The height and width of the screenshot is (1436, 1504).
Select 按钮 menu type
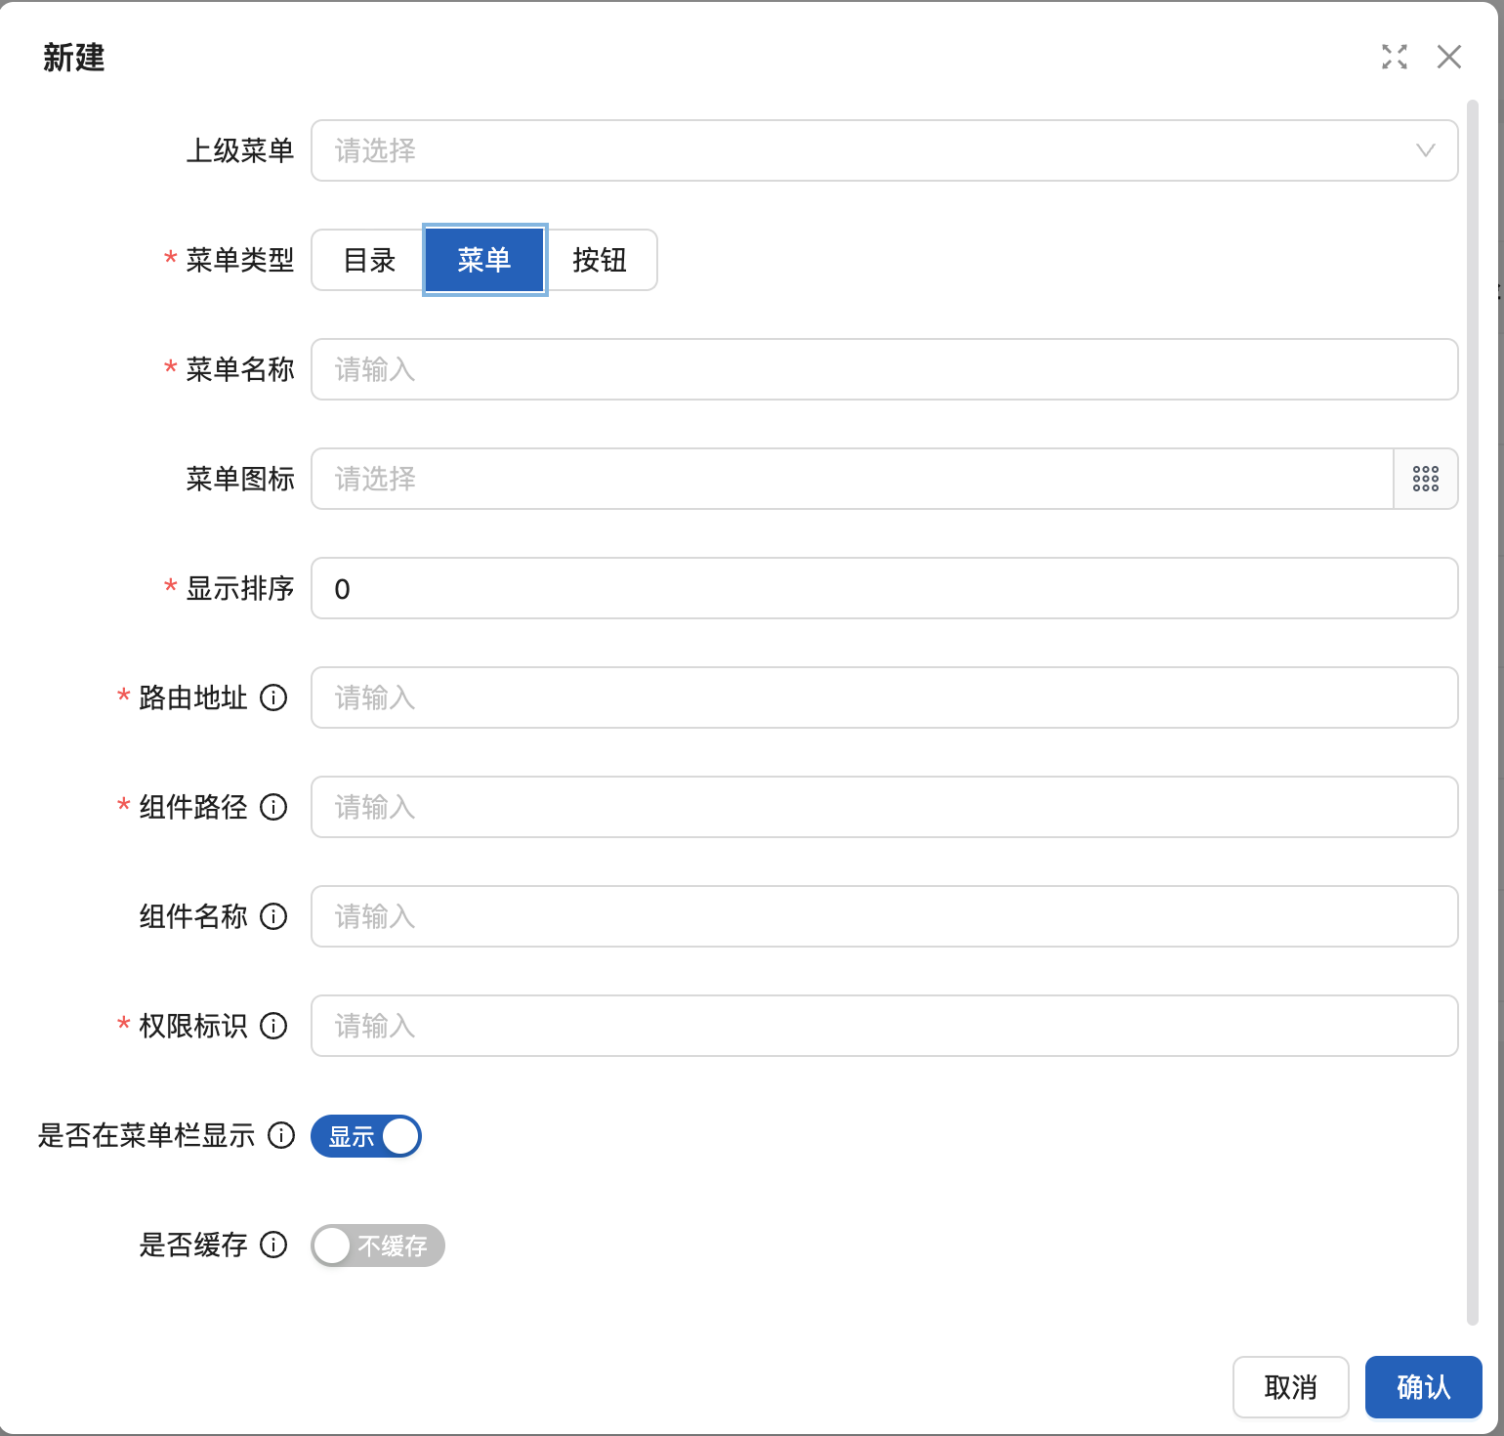[600, 260]
